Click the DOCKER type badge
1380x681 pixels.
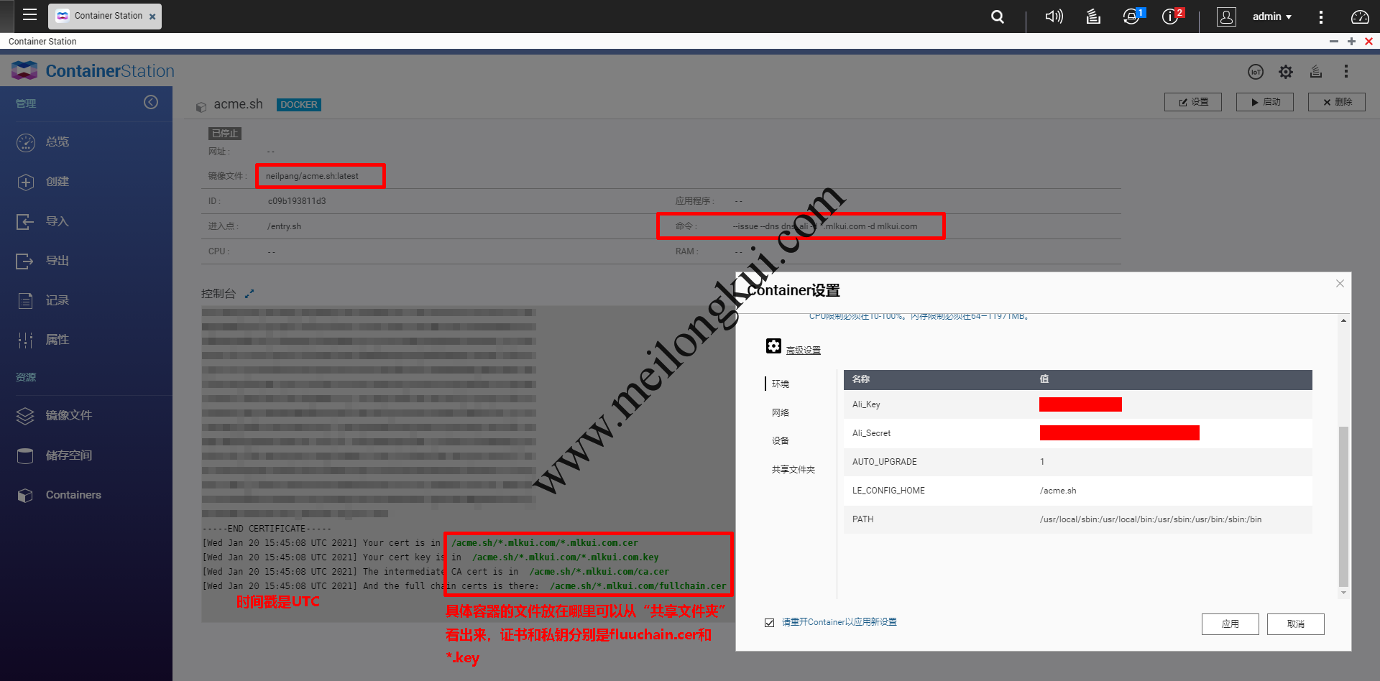(299, 105)
